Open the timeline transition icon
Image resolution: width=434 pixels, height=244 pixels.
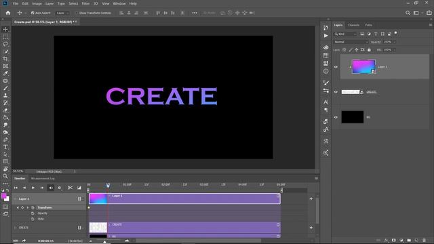(79, 188)
